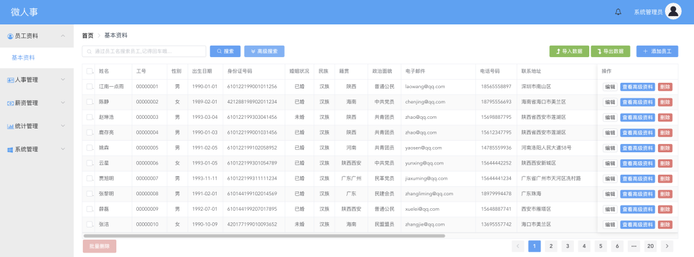This screenshot has width=694, height=257.
Task: Edit the 江南一点雨 row
Action: click(610, 87)
